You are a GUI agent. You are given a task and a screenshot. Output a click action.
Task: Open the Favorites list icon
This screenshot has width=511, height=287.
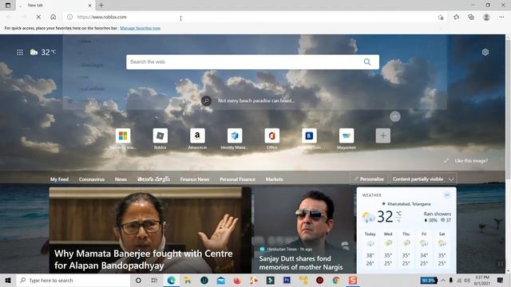[x=456, y=17]
